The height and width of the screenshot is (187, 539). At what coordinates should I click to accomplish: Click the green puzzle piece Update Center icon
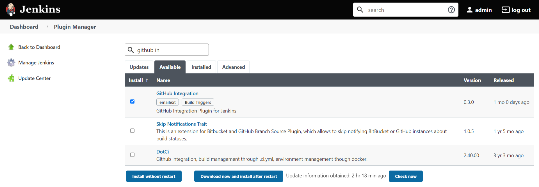[11, 78]
